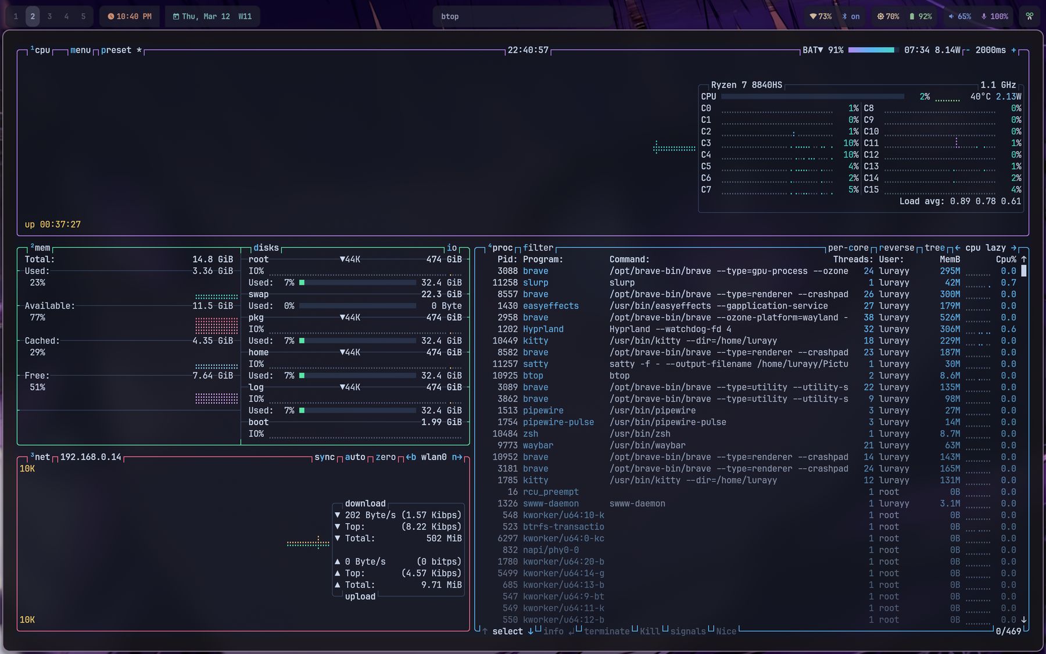The image size is (1046, 654).
Task: Switch to workspace 5
Action: (83, 16)
